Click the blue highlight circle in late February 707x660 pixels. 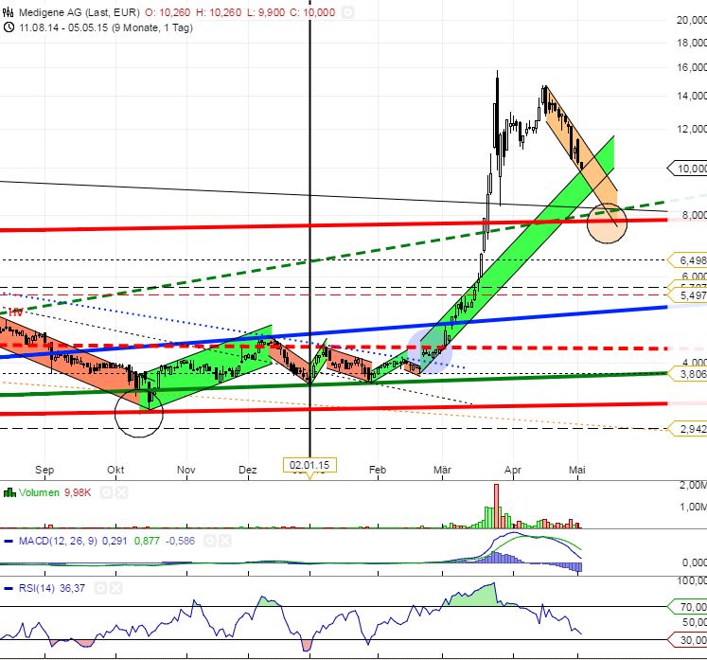(430, 351)
